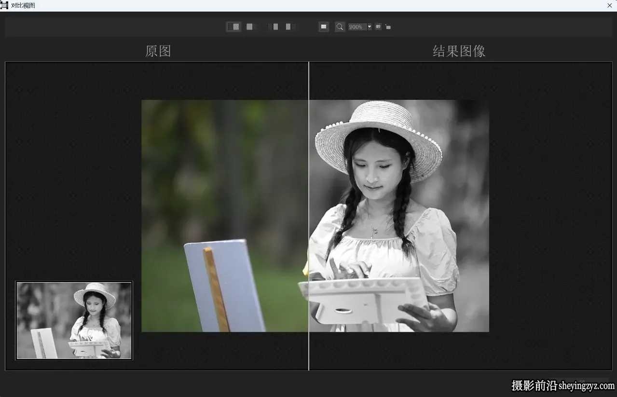This screenshot has height=397, width=617.
Task: Click the navigator preview thumbnail
Action: 74,320
